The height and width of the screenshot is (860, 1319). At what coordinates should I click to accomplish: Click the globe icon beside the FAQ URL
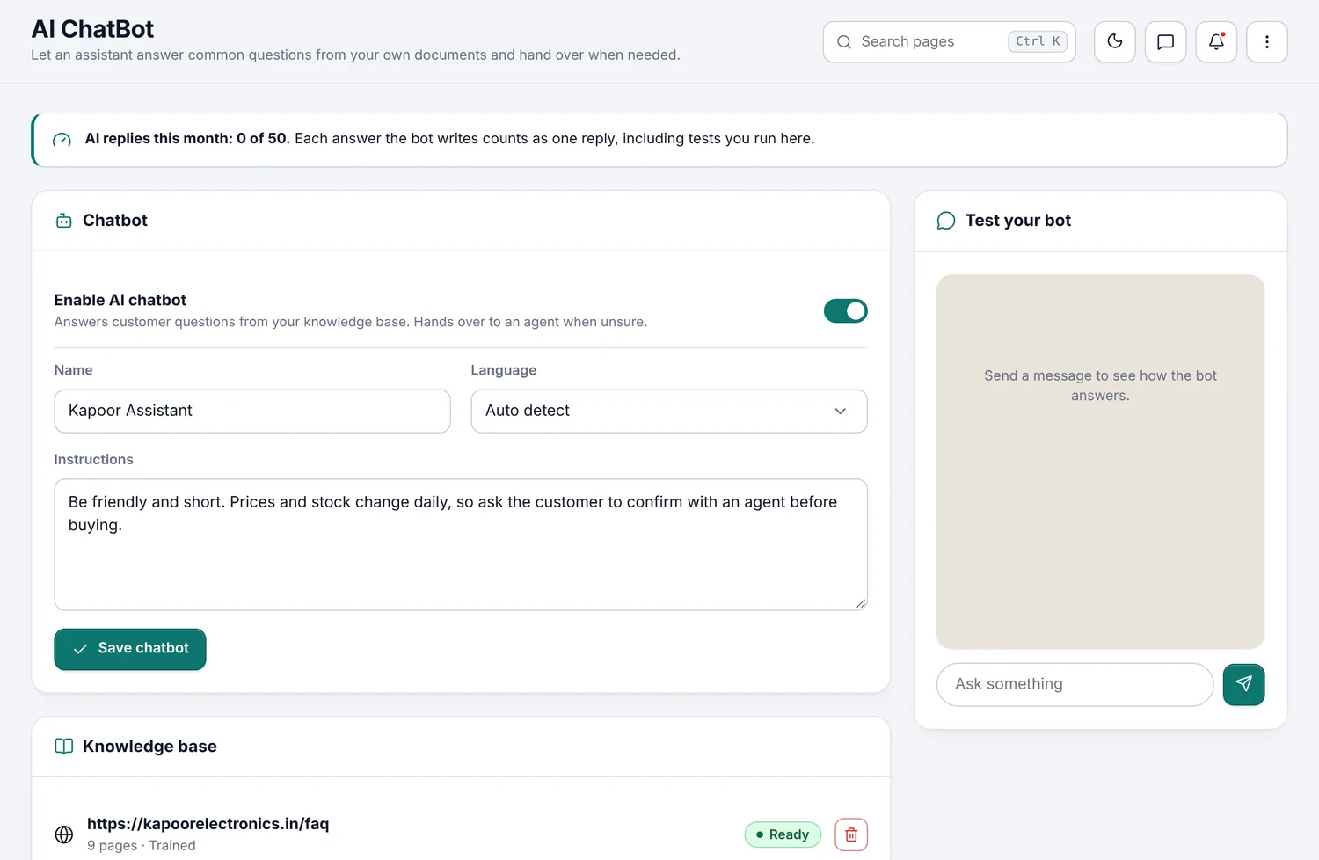tap(64, 834)
